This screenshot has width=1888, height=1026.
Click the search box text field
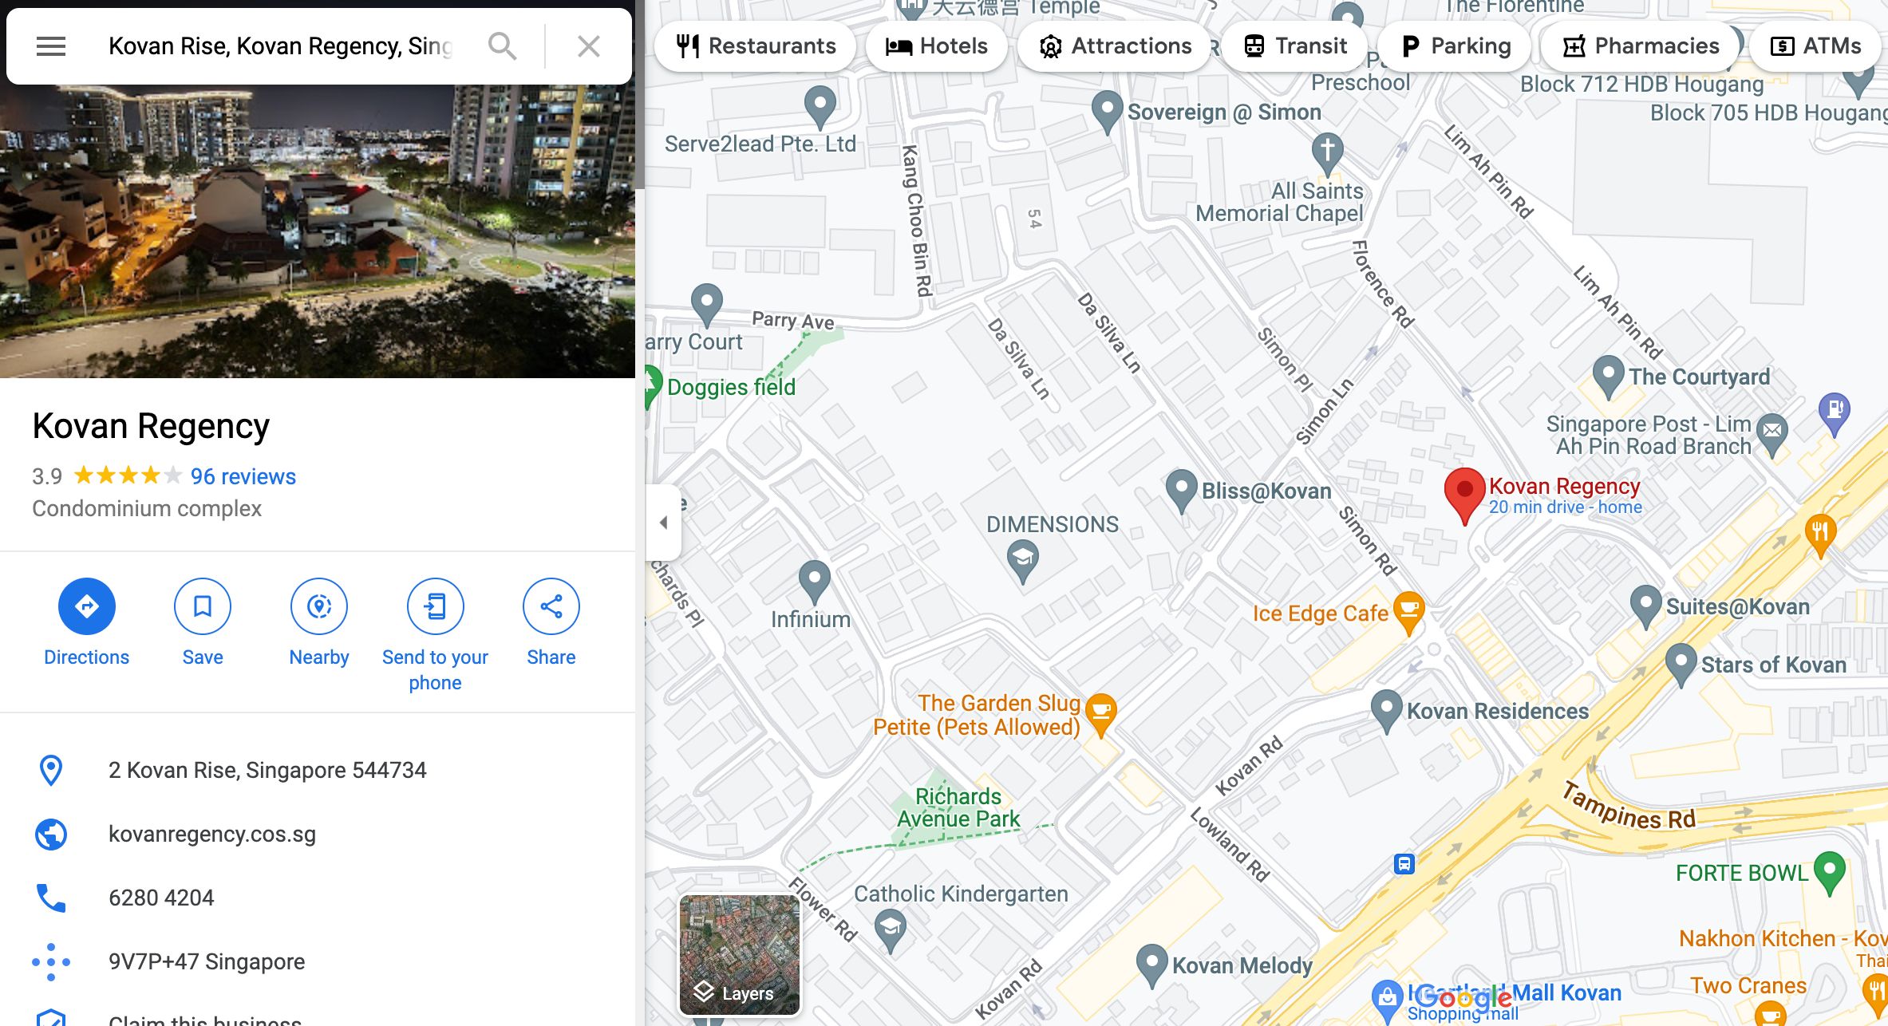pos(279,46)
